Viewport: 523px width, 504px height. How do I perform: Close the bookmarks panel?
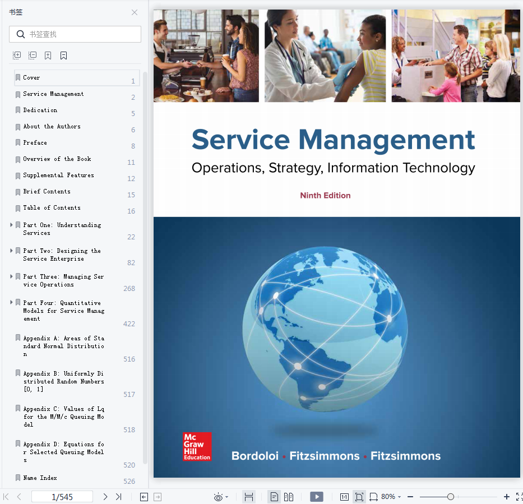(135, 12)
